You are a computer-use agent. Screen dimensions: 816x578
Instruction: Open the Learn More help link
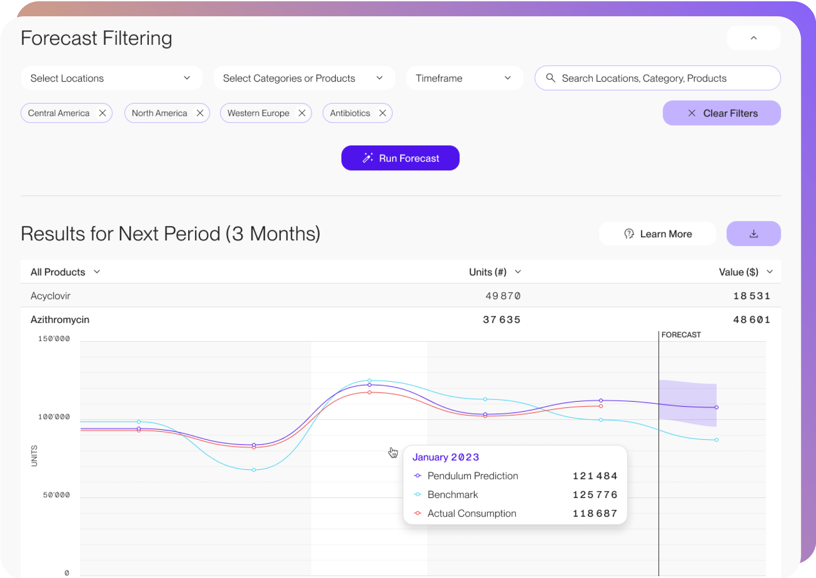657,234
